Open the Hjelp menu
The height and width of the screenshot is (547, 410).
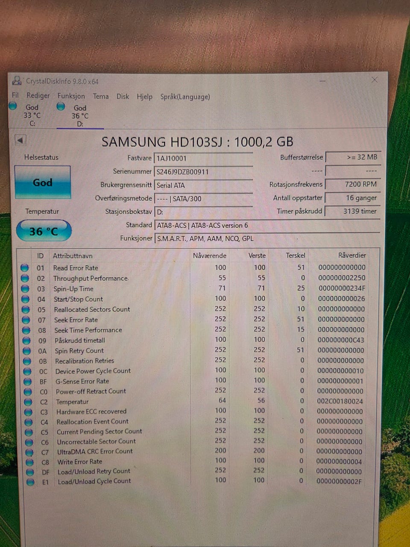(144, 97)
